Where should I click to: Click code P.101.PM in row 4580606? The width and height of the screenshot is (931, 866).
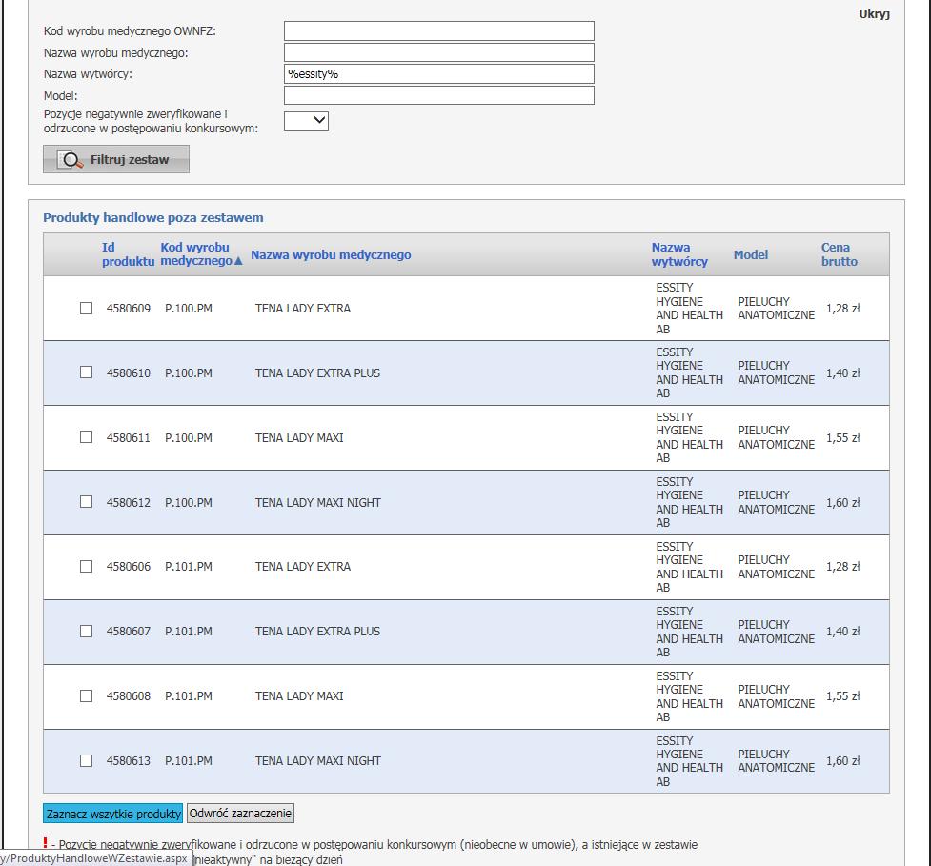coord(189,566)
